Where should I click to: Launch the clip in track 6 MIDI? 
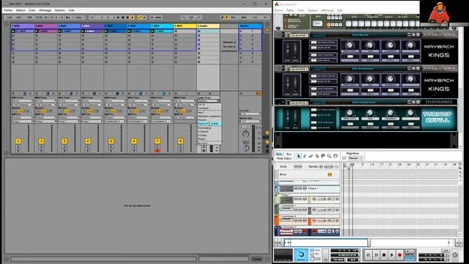point(129,31)
